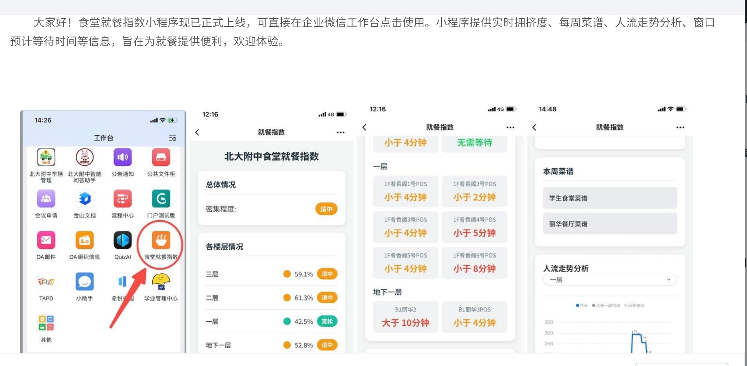Select the B1丽华2 wait time tile
This screenshot has height=366, width=747.
(x=405, y=317)
